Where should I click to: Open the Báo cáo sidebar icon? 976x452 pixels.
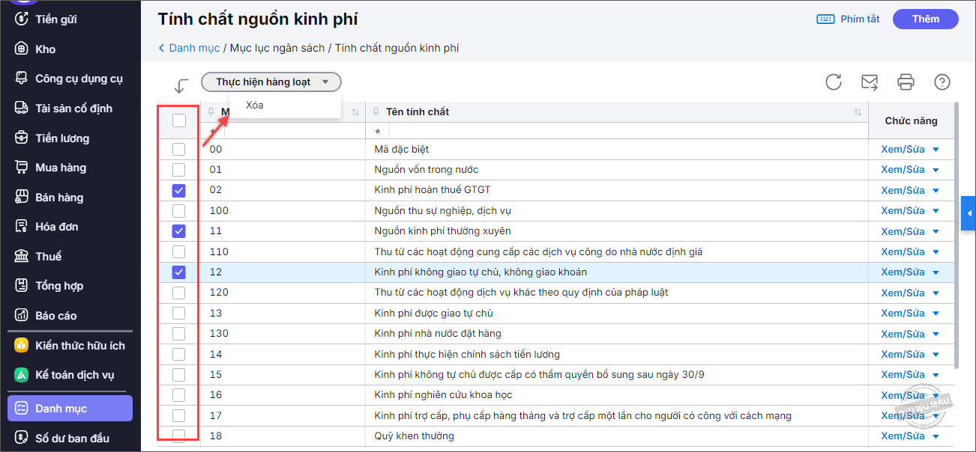pos(22,315)
